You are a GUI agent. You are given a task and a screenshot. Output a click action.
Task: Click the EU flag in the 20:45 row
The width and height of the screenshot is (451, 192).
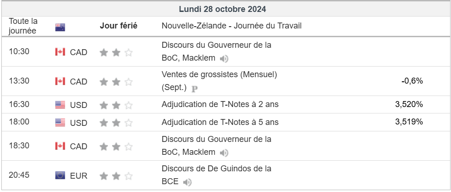pyautogui.click(x=60, y=175)
